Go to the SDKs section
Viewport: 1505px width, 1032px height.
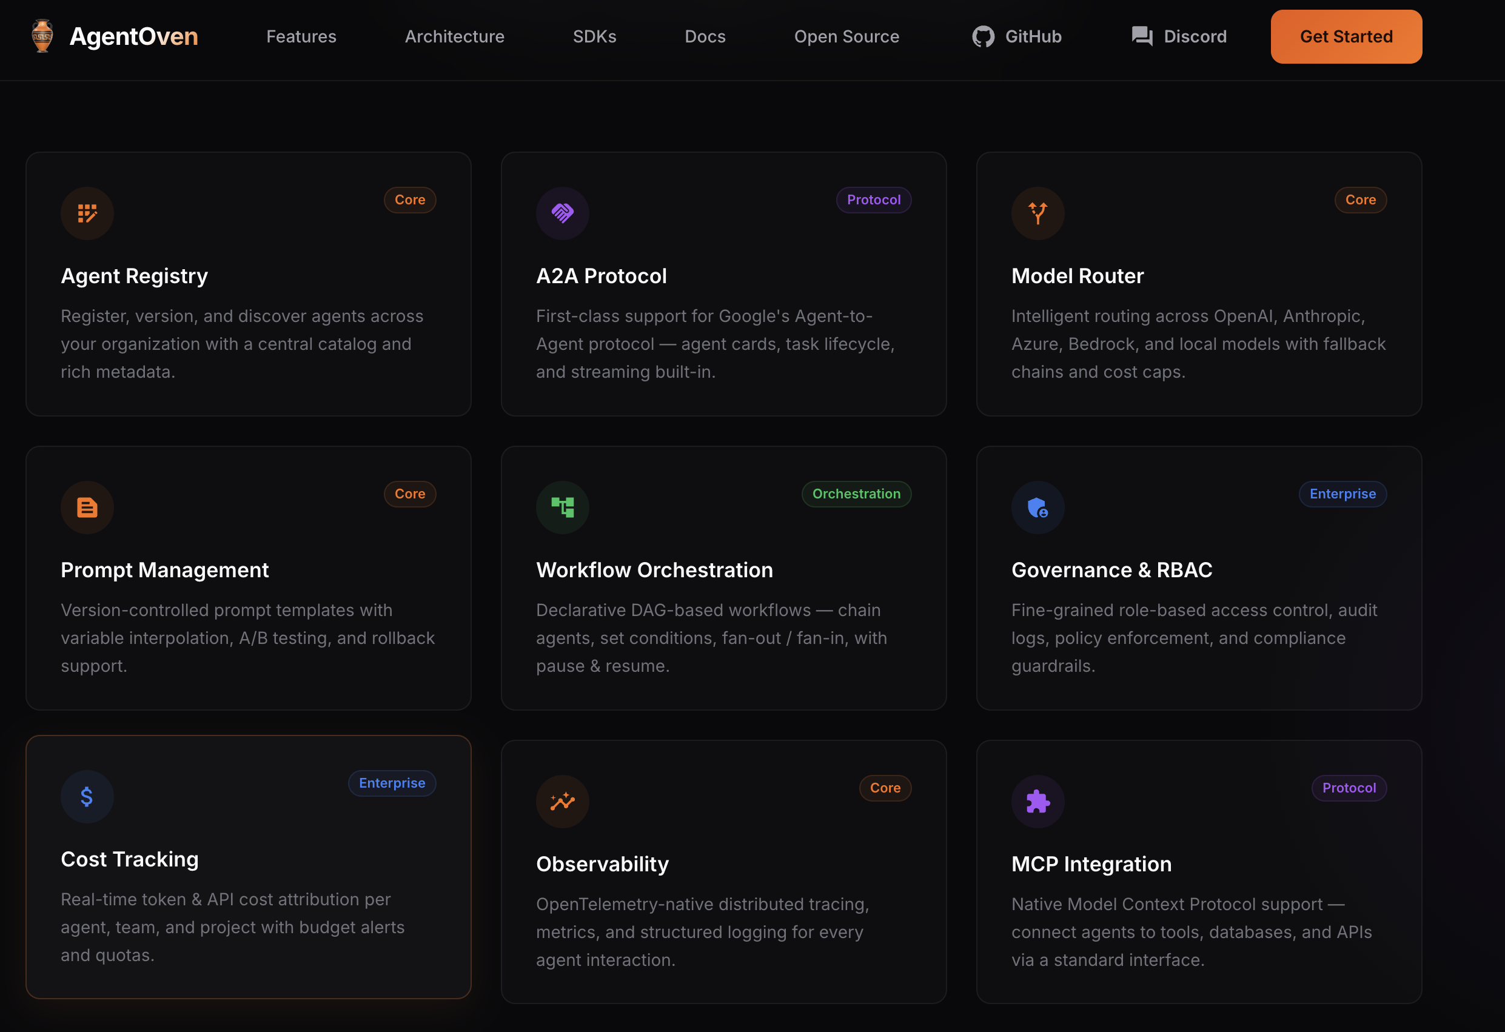(x=594, y=36)
